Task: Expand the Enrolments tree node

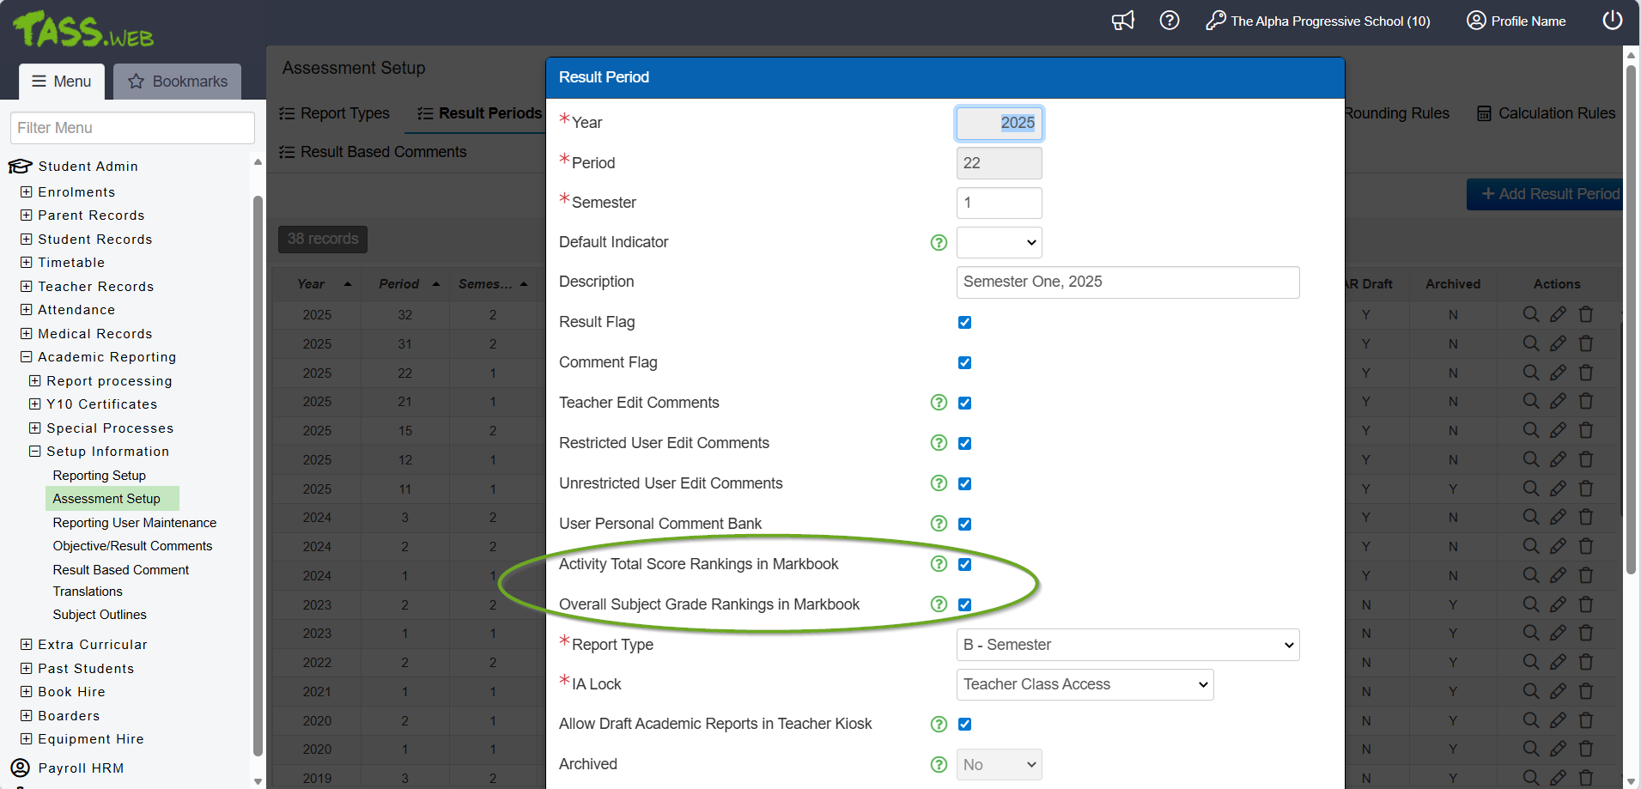Action: (x=27, y=192)
